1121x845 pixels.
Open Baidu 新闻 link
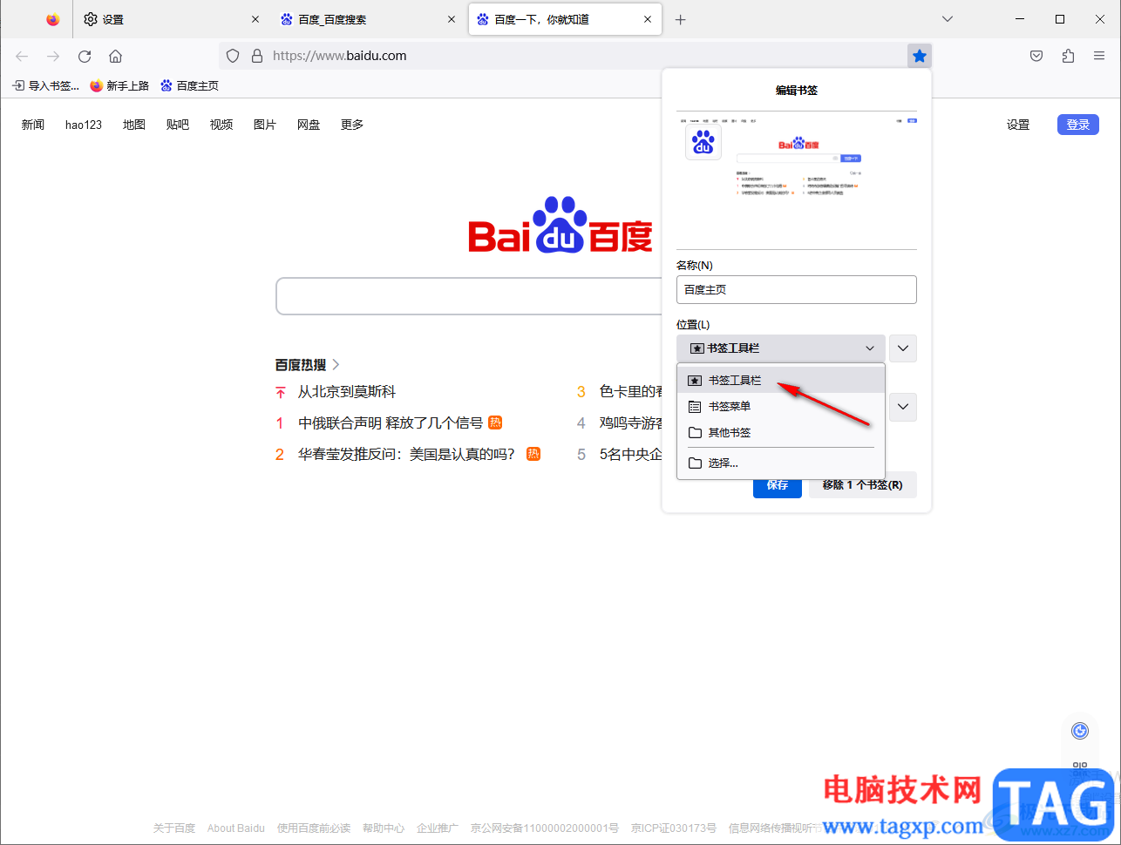pyautogui.click(x=33, y=125)
